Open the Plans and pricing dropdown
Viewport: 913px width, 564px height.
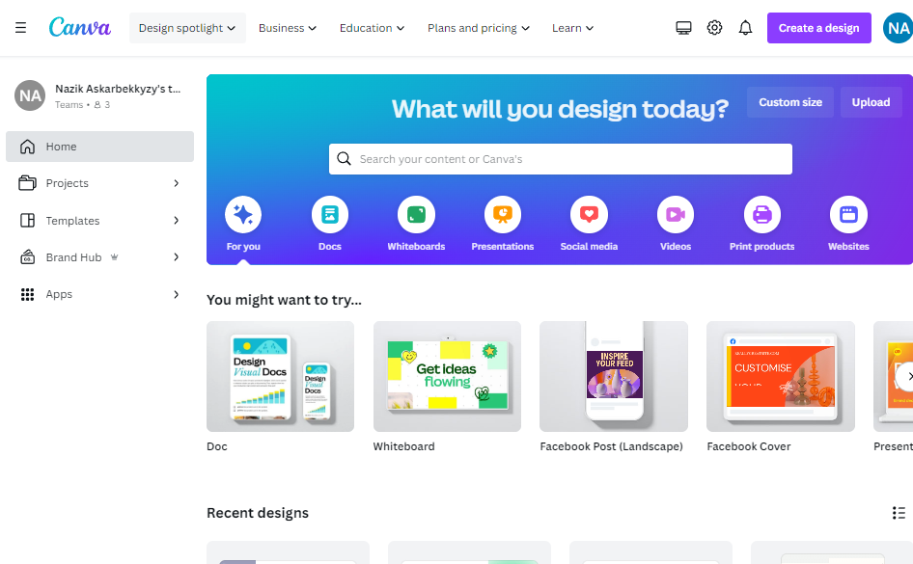[x=479, y=28]
